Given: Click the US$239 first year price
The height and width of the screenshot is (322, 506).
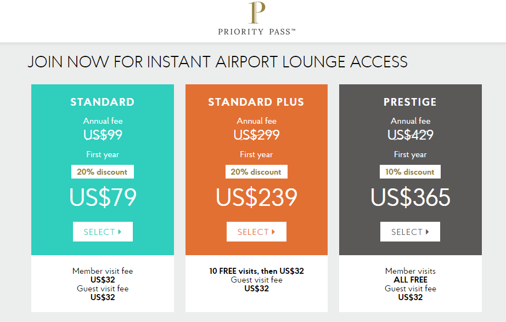Looking at the screenshot, I should [256, 197].
